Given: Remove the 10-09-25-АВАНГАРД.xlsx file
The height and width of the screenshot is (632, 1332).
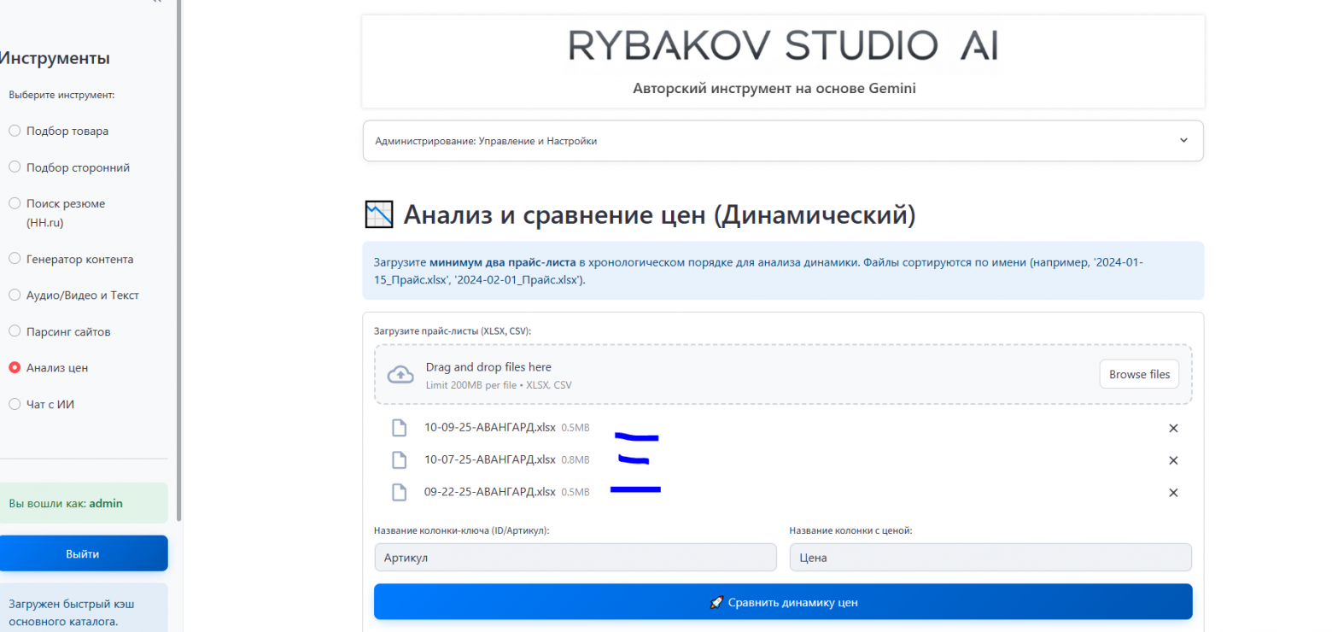Looking at the screenshot, I should 1172,429.
